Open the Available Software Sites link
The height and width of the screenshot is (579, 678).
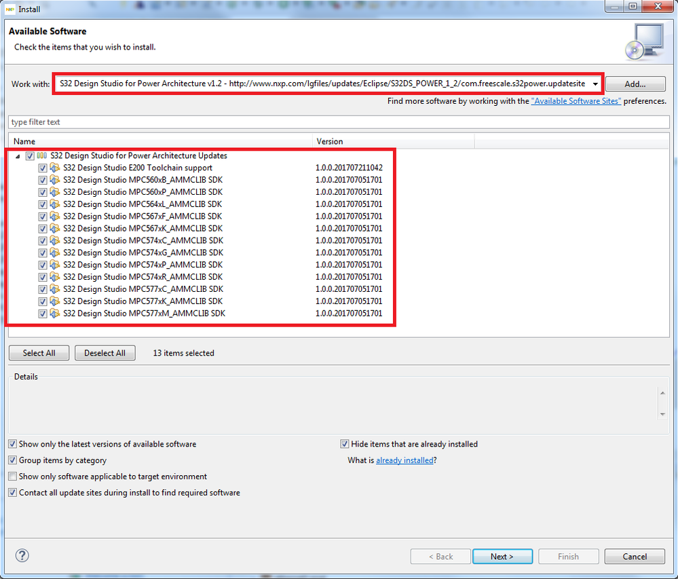point(576,101)
